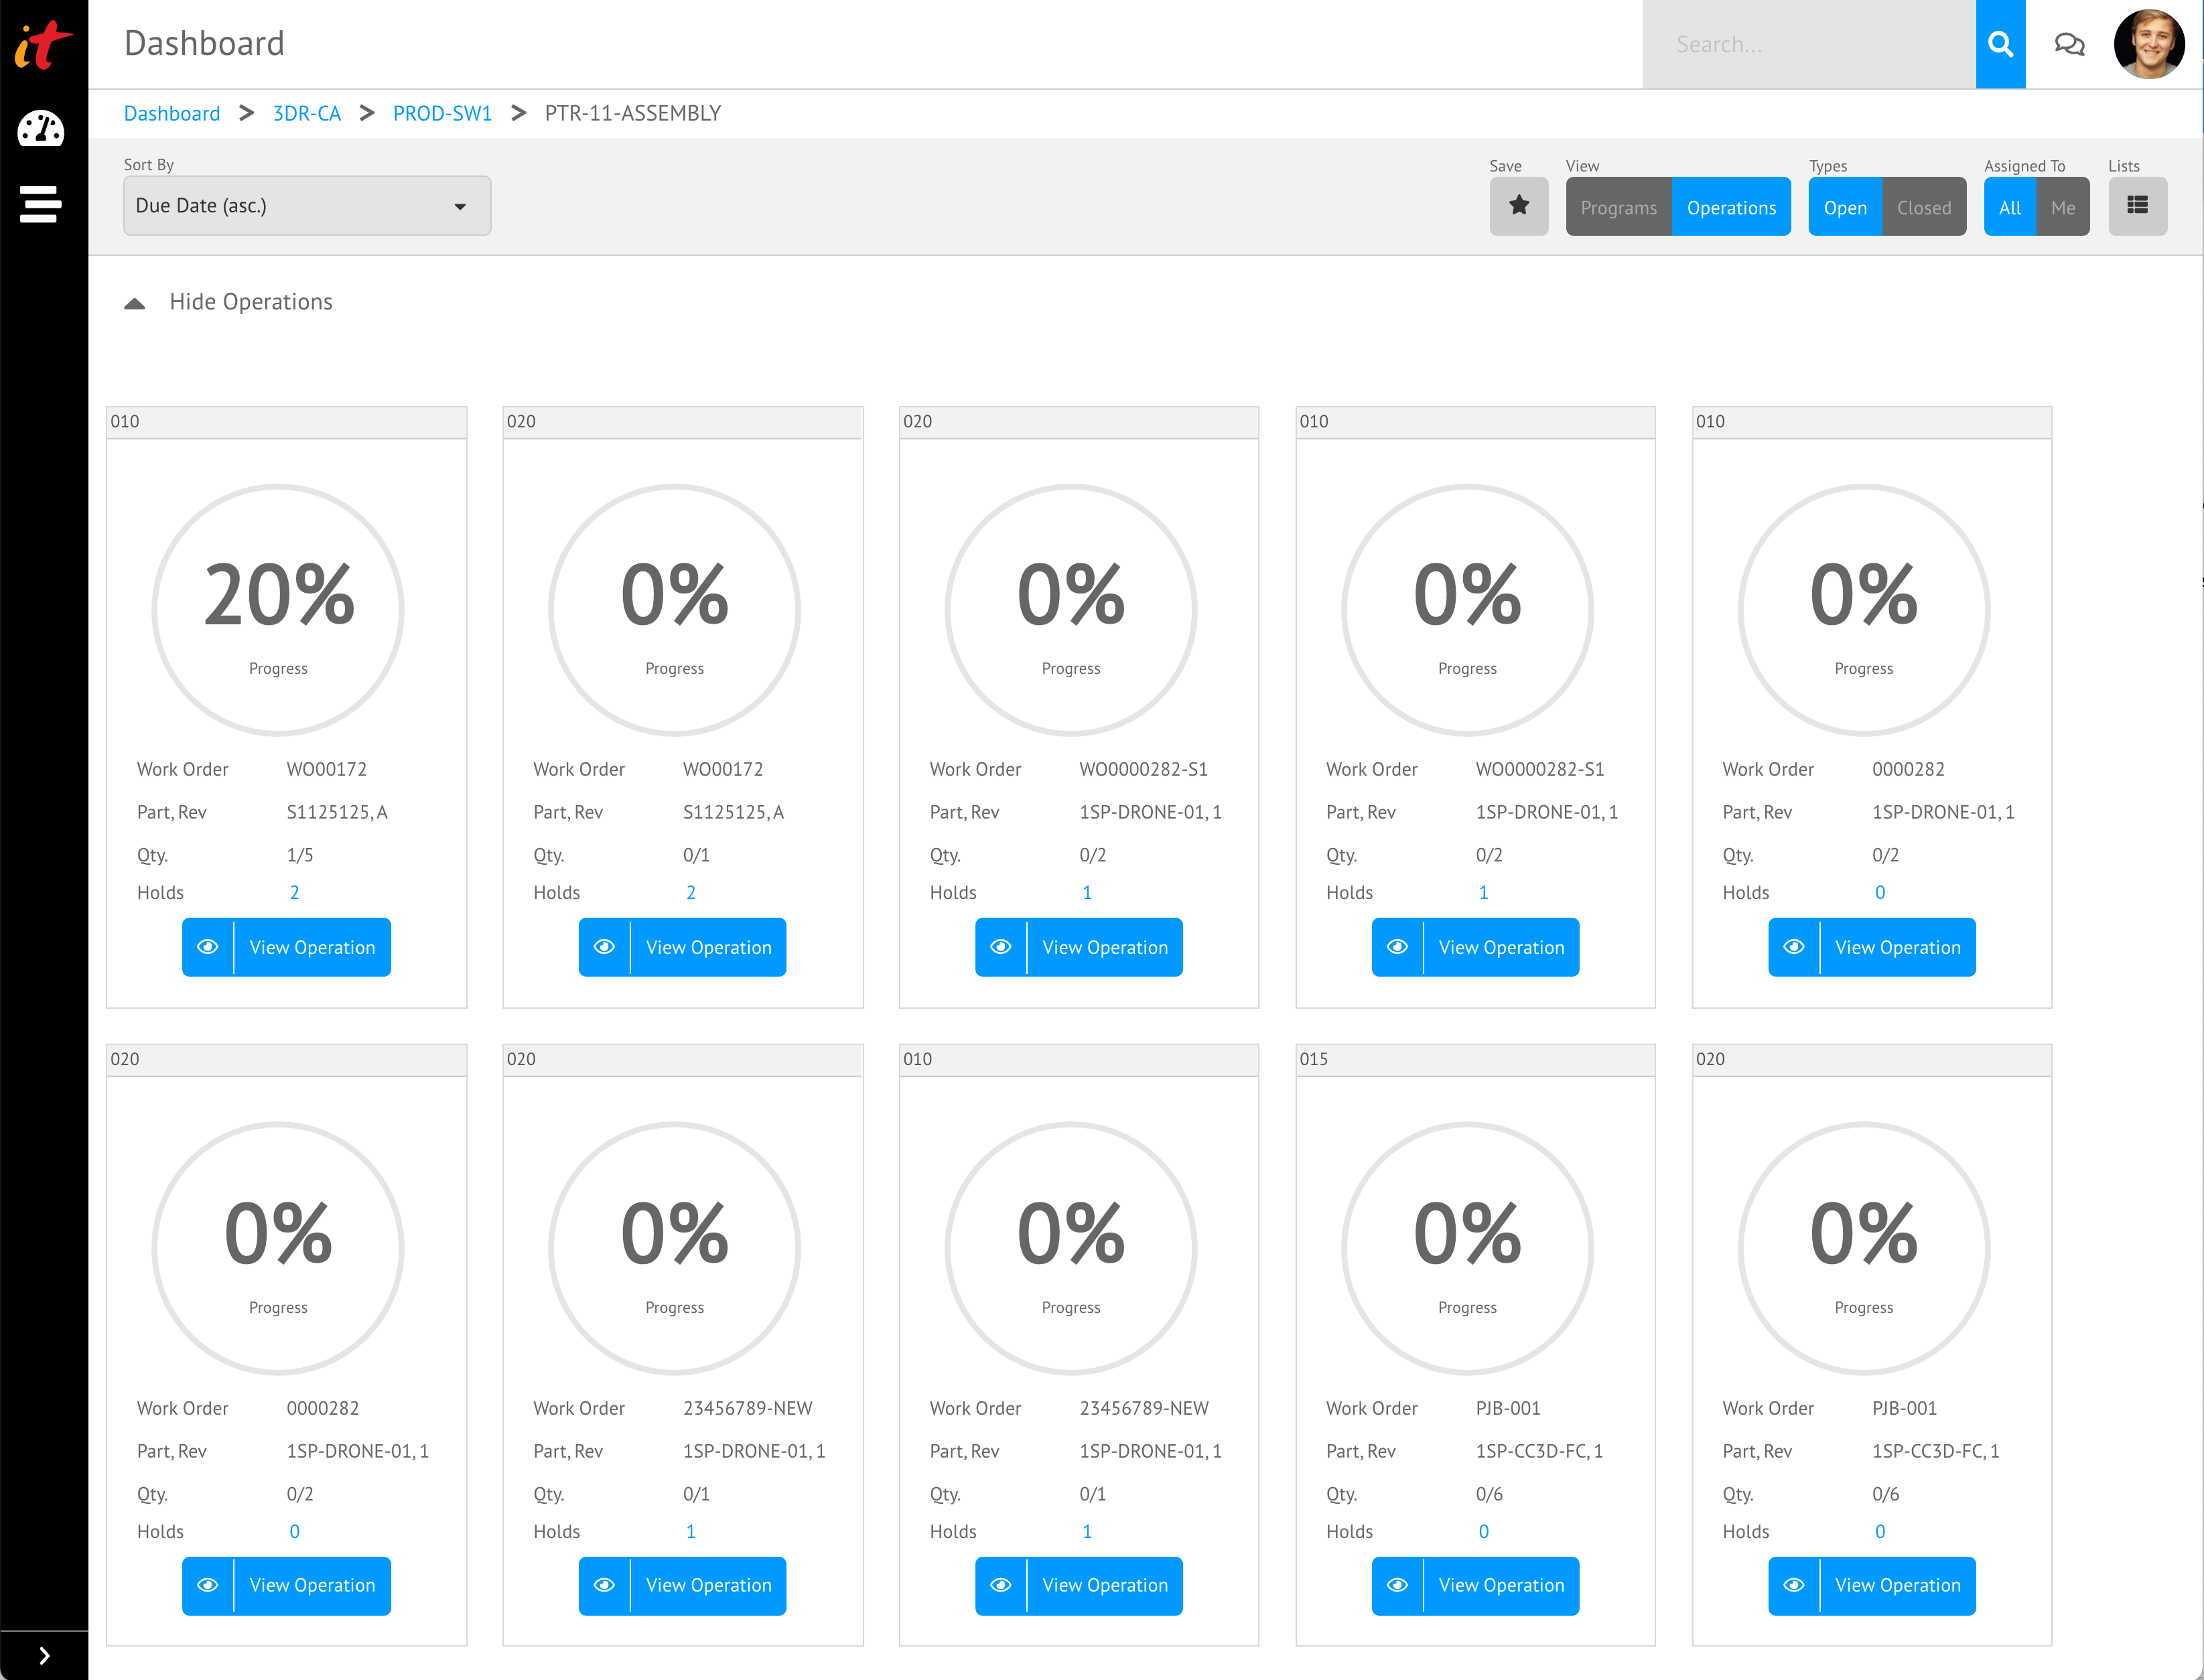Open holds count for 23456789-NEW operation 020
The height and width of the screenshot is (1680, 2204).
tap(690, 1531)
